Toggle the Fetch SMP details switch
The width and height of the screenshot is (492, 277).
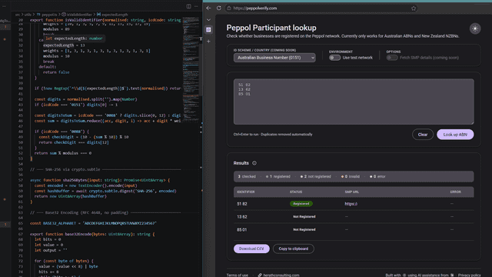click(392, 58)
